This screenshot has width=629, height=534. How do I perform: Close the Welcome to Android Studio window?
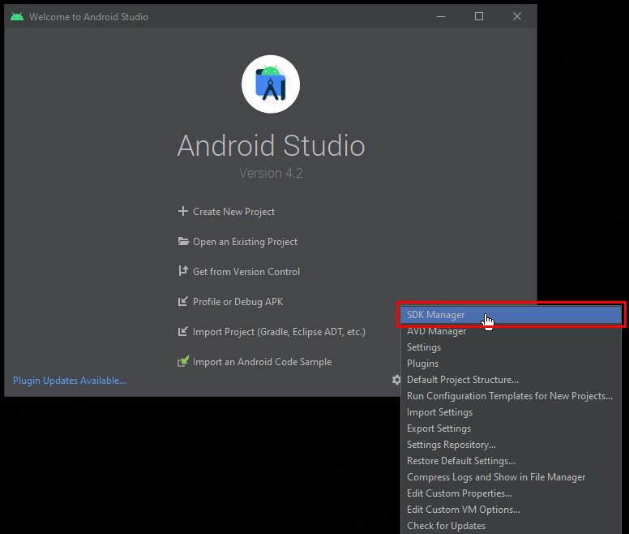point(517,16)
